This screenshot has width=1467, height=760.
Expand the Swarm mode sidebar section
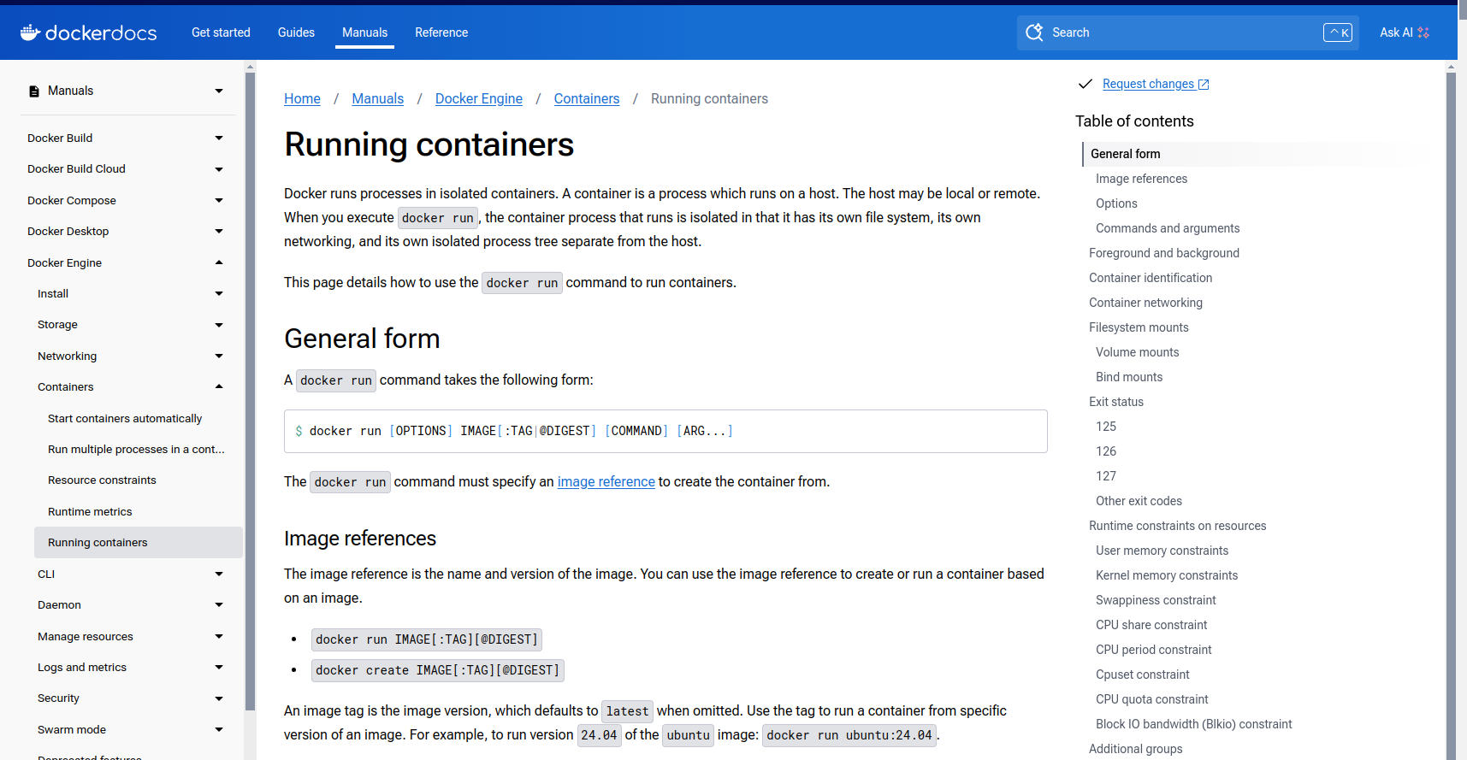tap(219, 730)
